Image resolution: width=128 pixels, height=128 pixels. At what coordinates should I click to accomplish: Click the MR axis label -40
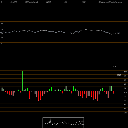coord(125,101)
